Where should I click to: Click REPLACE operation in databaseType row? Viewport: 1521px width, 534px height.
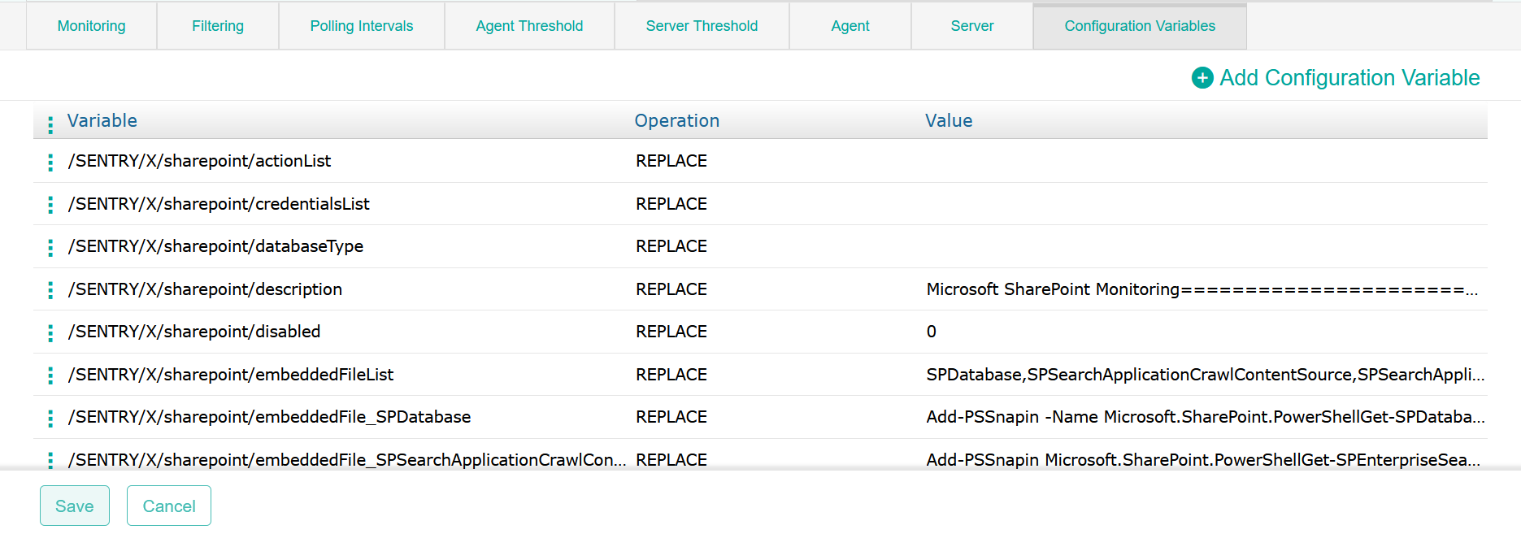(671, 246)
